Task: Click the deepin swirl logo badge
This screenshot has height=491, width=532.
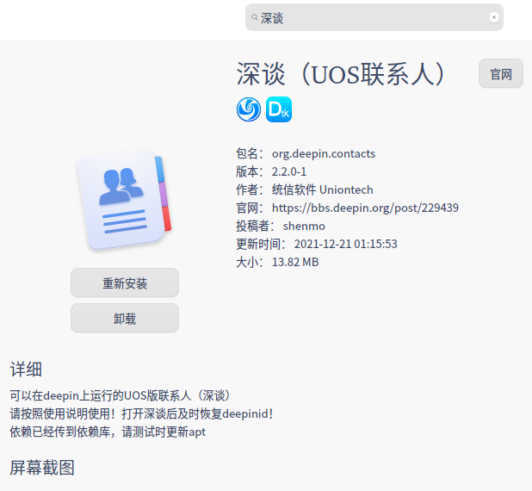Action: tap(249, 109)
